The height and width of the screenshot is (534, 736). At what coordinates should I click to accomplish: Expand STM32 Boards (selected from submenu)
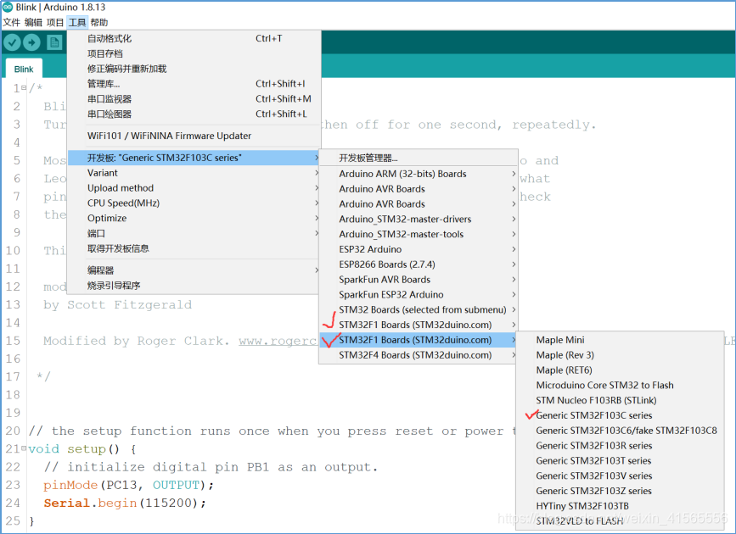(419, 309)
